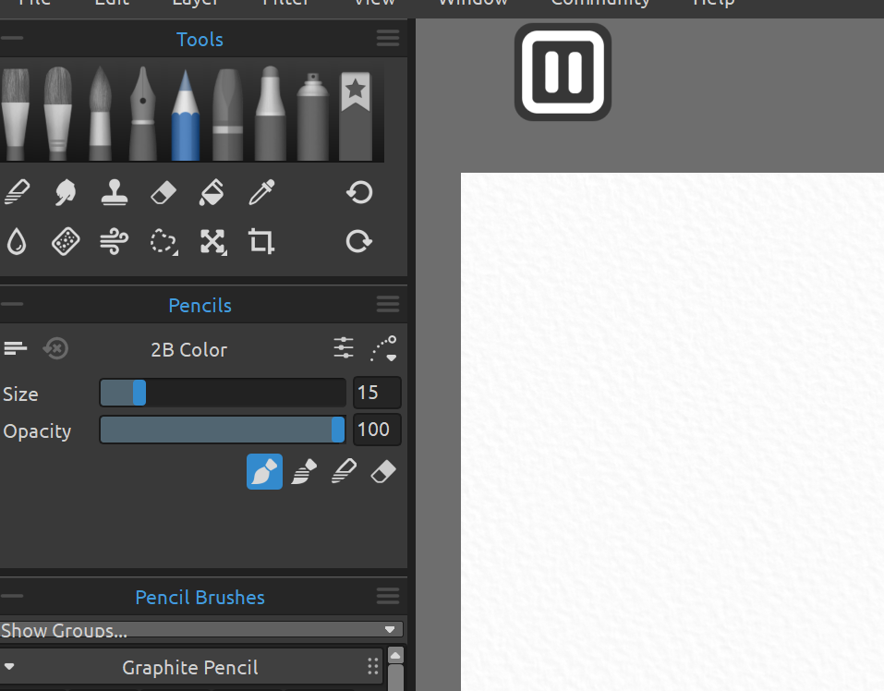
Task: Click the Undo arrow icon
Action: click(359, 192)
